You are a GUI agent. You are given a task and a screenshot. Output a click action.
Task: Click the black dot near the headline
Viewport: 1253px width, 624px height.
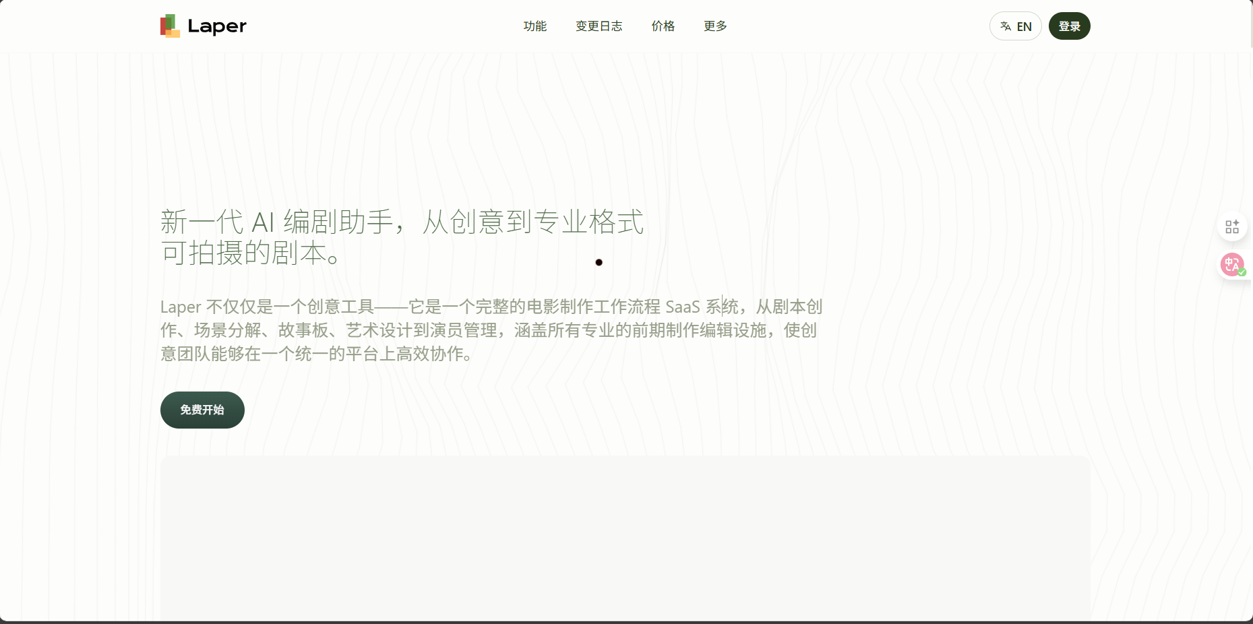pyautogui.click(x=599, y=262)
